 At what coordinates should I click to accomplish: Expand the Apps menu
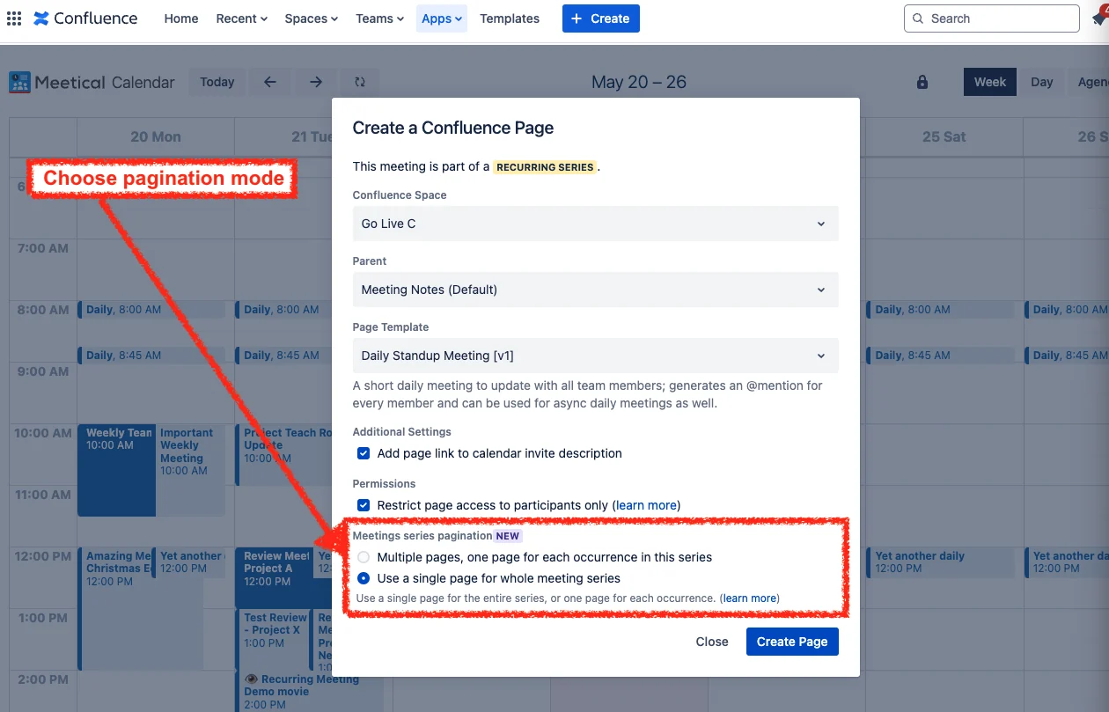(442, 18)
